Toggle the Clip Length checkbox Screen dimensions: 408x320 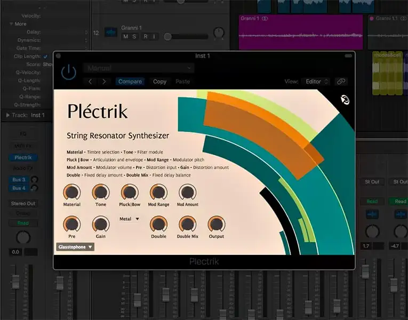click(x=45, y=57)
